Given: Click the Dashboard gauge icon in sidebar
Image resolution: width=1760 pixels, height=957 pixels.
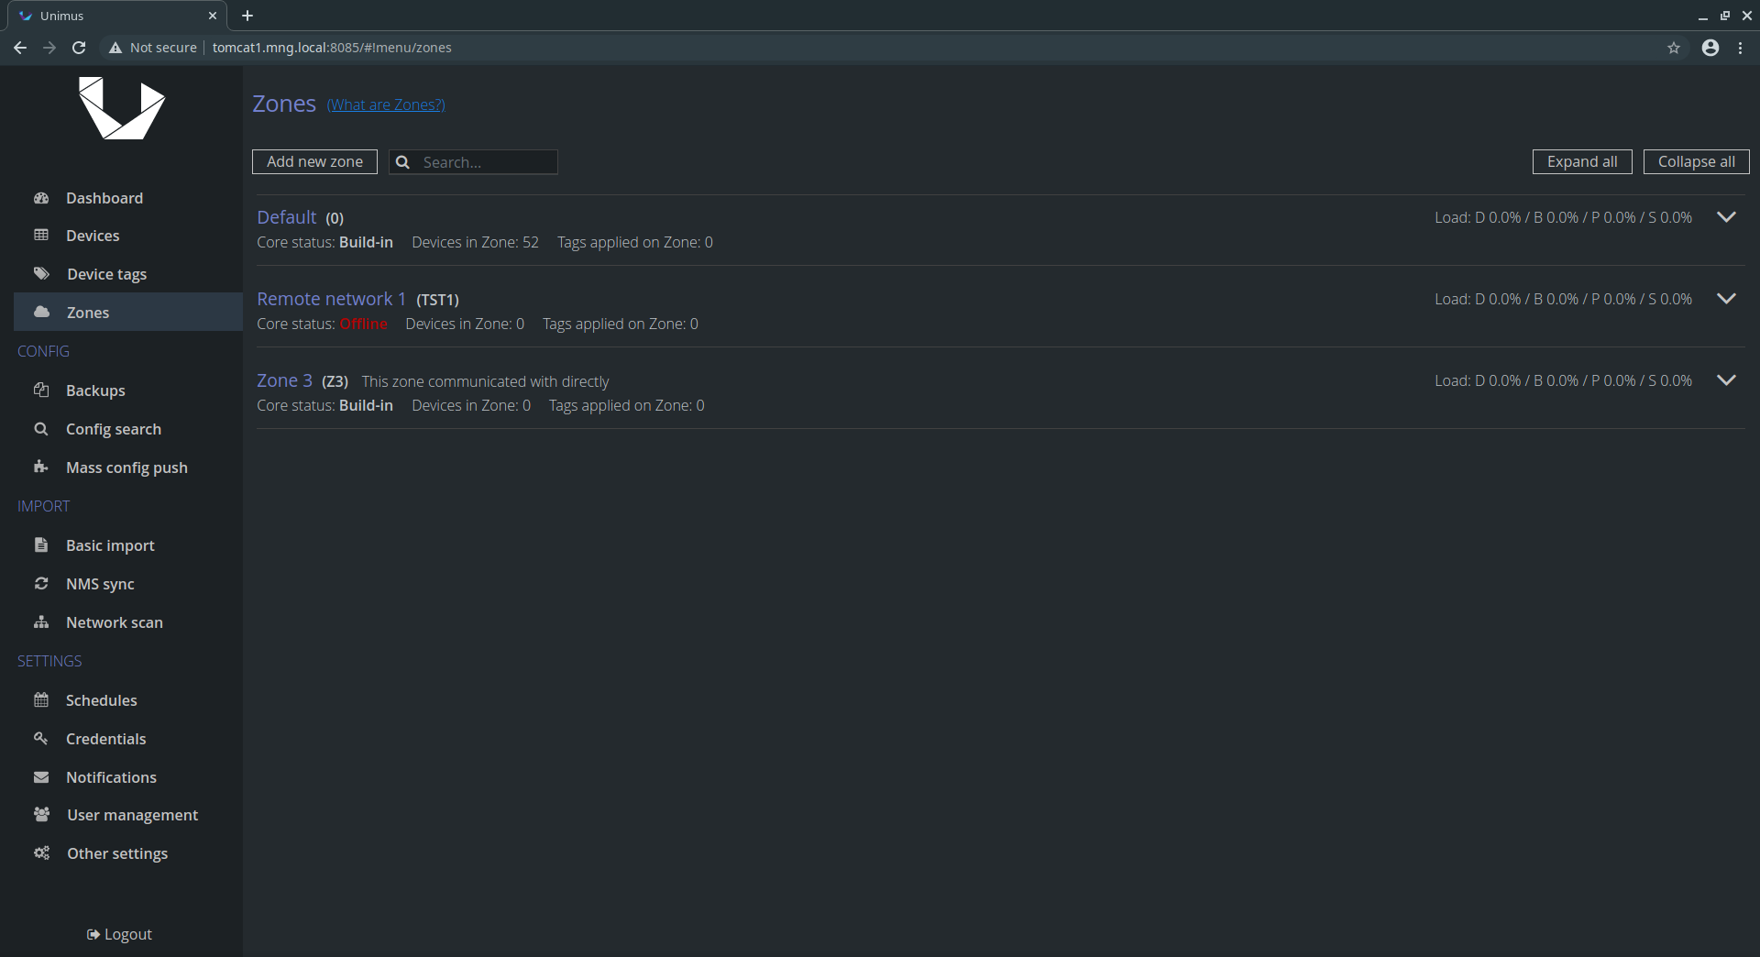Looking at the screenshot, I should point(41,198).
